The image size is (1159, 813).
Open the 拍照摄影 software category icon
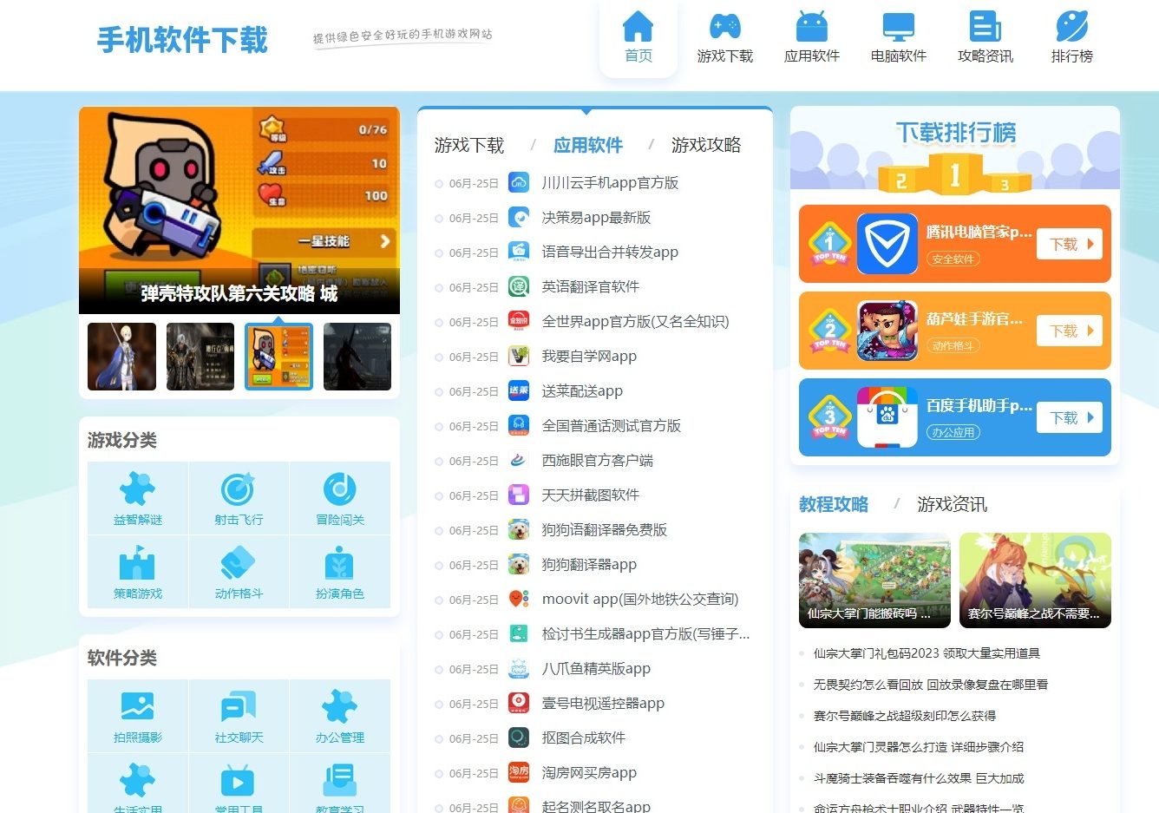click(x=137, y=706)
